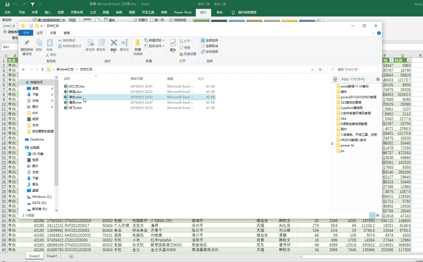Switch to the Sheet1 worksheet tab
This screenshot has height=262, width=423.
(x=52, y=256)
